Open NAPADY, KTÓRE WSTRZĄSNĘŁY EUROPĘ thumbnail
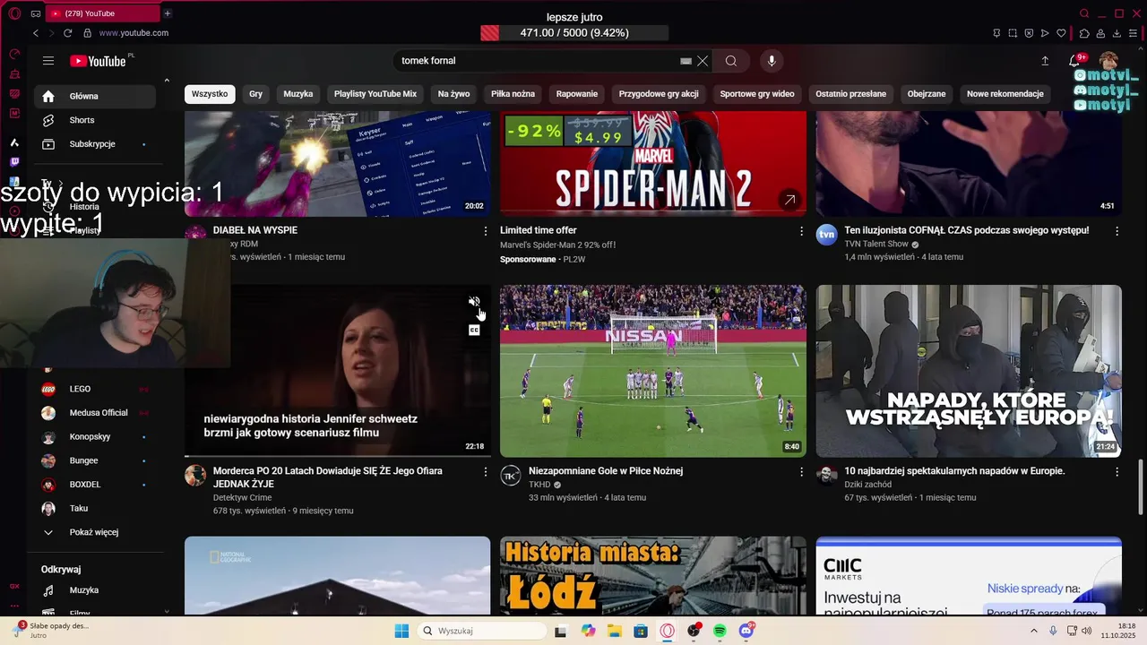This screenshot has width=1147, height=645. tap(969, 371)
